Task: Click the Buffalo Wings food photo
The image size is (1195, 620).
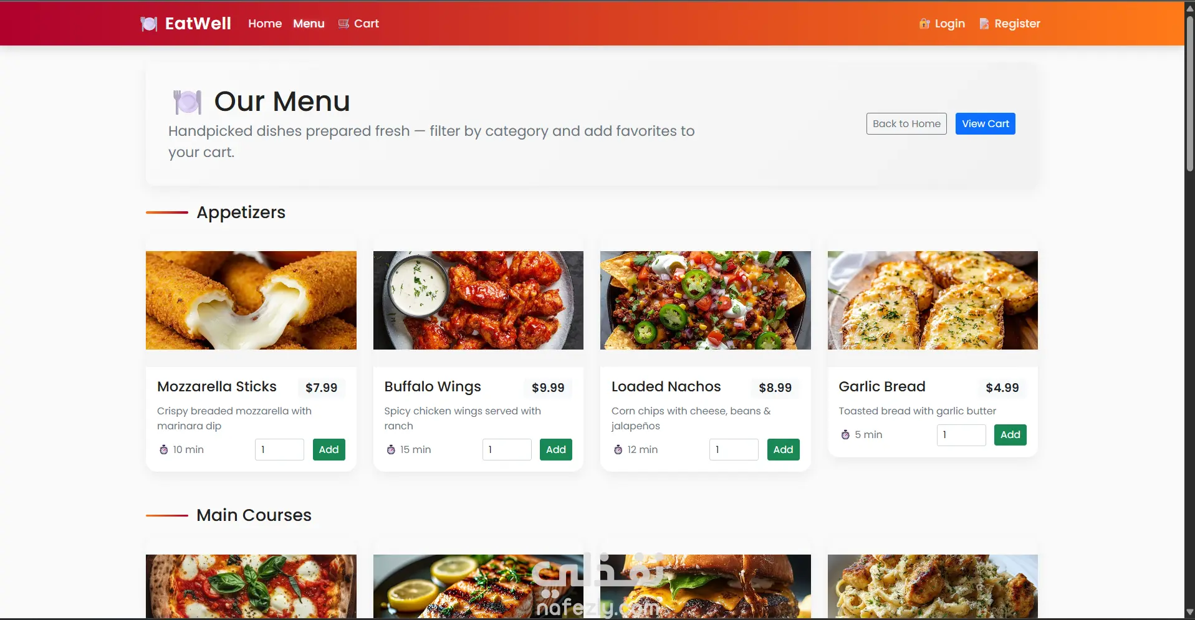Action: [478, 300]
